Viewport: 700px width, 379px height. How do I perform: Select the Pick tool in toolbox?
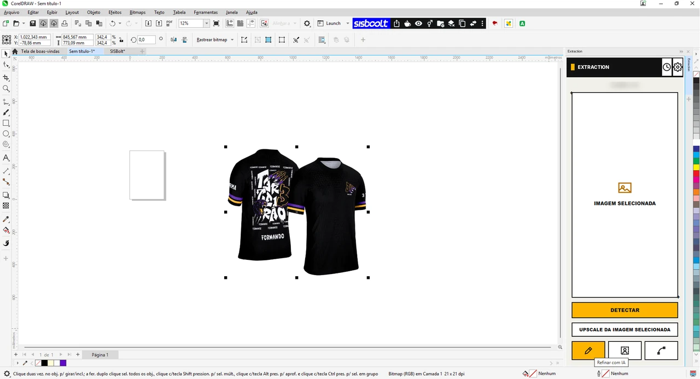pos(6,54)
